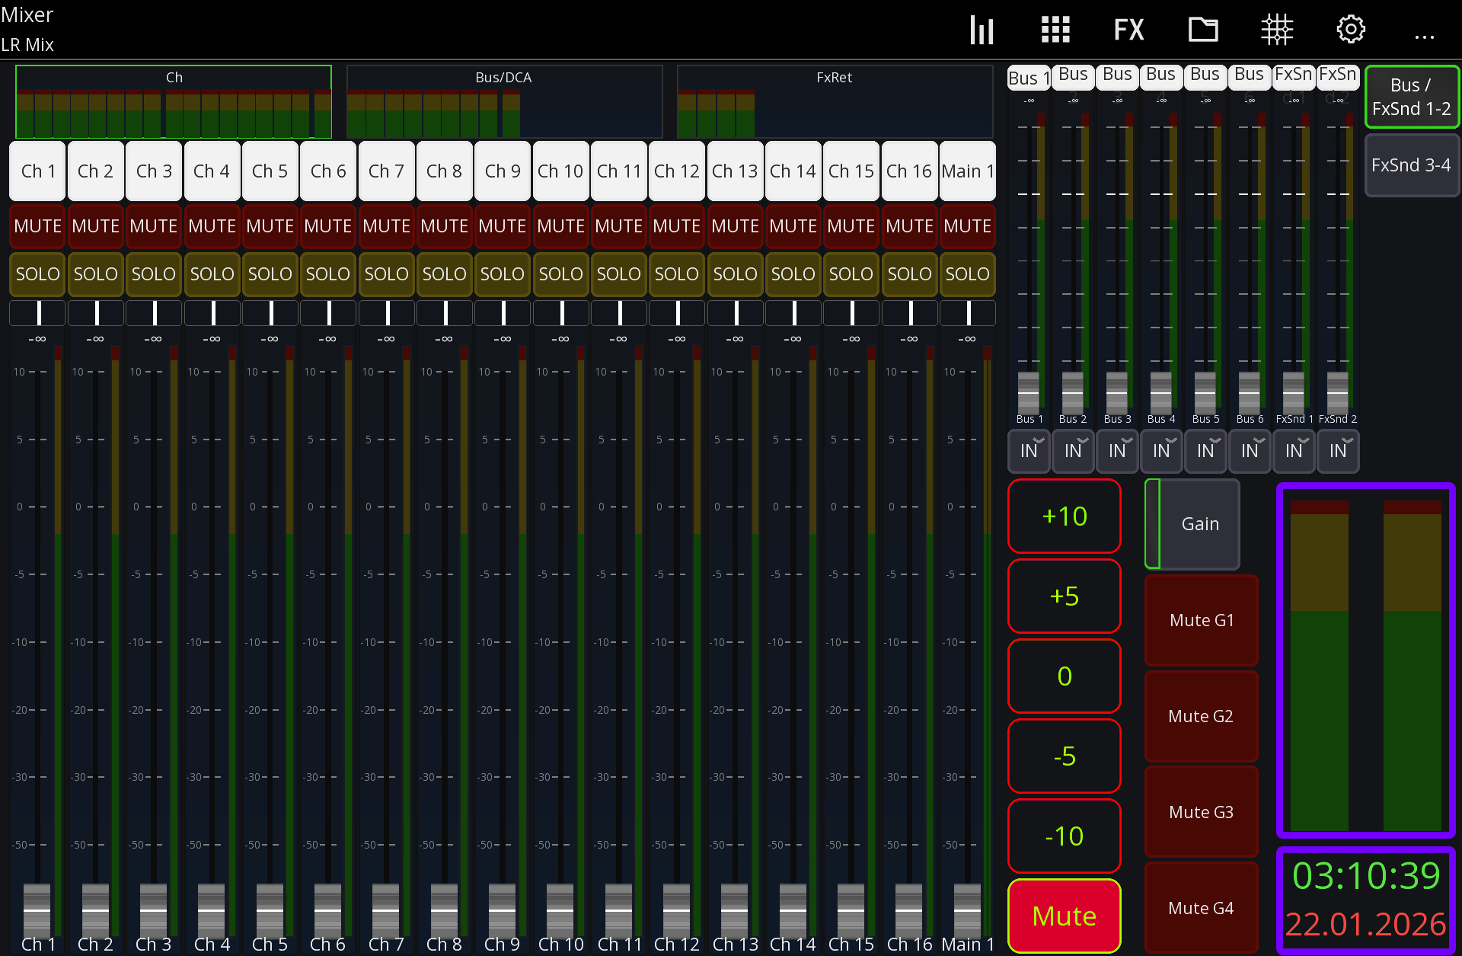
Task: Switch to the Ch layer tab
Action: 174,101
